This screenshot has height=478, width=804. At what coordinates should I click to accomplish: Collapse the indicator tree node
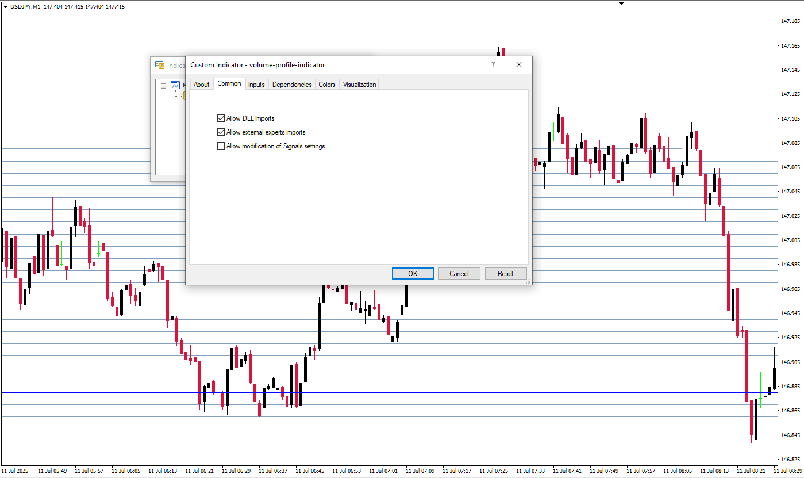(164, 86)
